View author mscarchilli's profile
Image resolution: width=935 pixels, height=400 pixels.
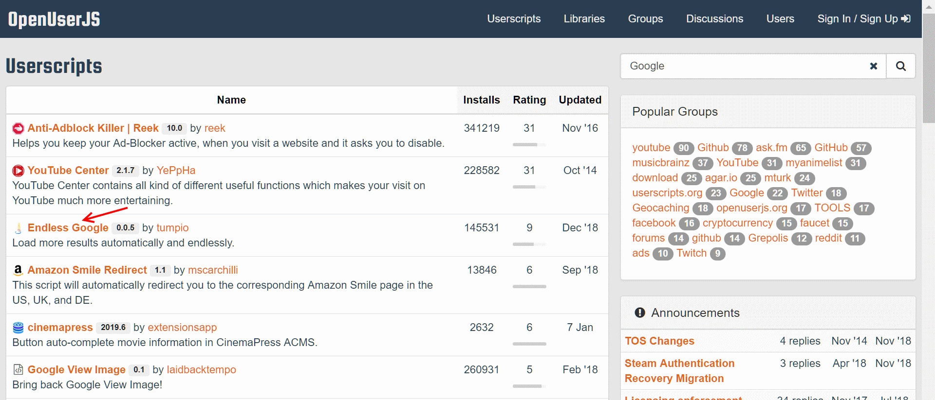coord(213,270)
